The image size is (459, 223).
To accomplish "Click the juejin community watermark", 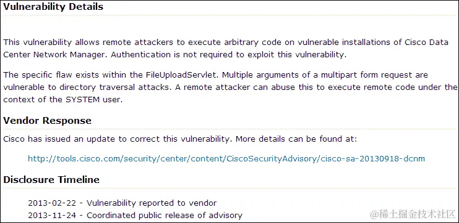I will point(413,214).
